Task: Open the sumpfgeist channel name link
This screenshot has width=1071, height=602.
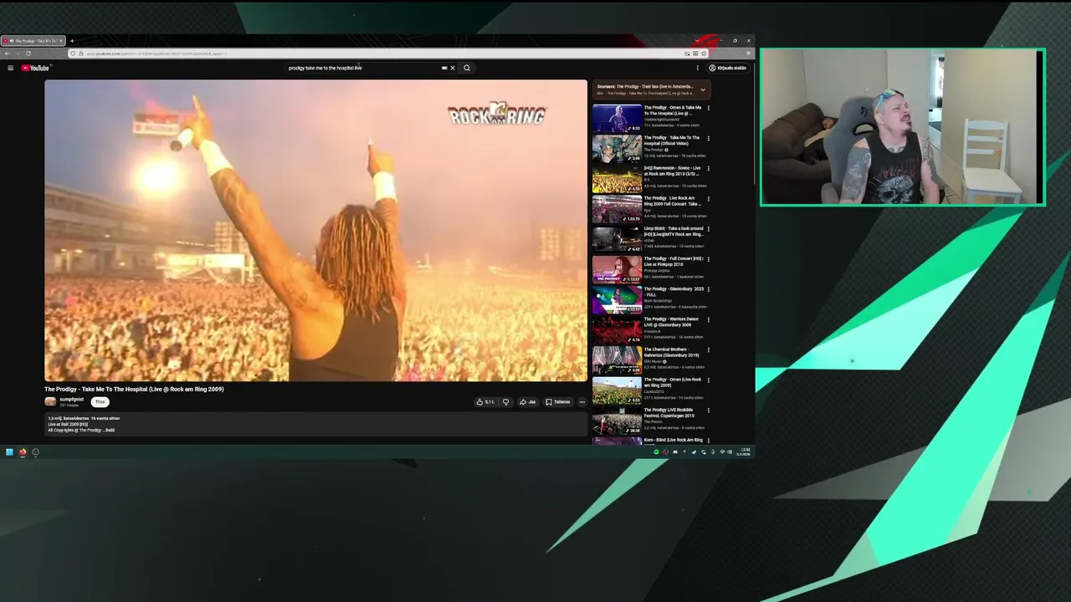Action: [x=72, y=400]
